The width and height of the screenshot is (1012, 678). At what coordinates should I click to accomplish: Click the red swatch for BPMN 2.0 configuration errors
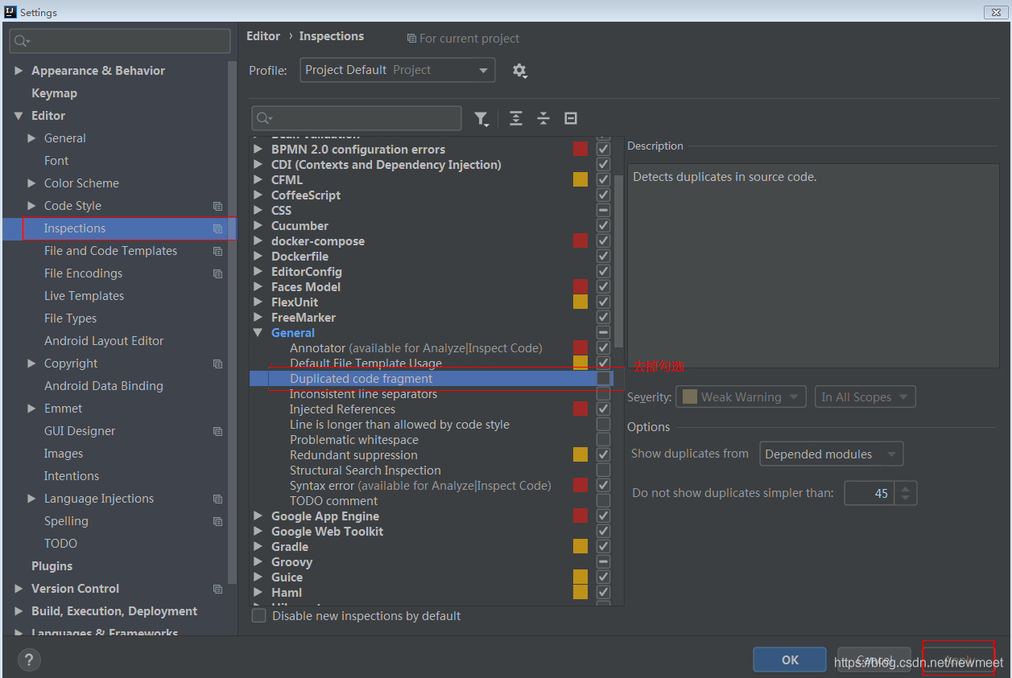coord(580,150)
